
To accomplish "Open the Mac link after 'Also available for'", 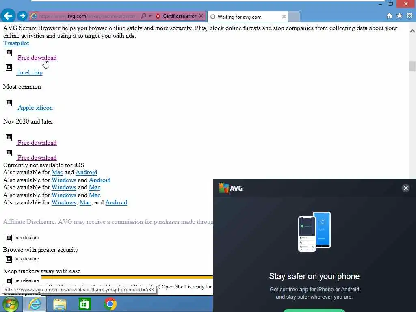I will pos(57,172).
